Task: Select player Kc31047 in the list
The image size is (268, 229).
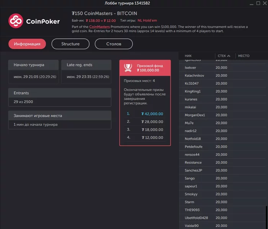Action: 222,84
